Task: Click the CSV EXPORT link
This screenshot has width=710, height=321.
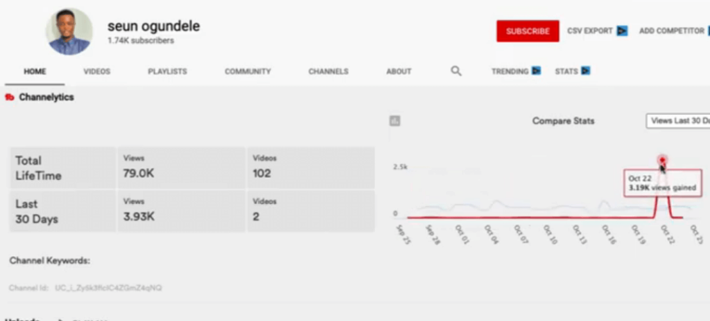Action: click(x=589, y=30)
